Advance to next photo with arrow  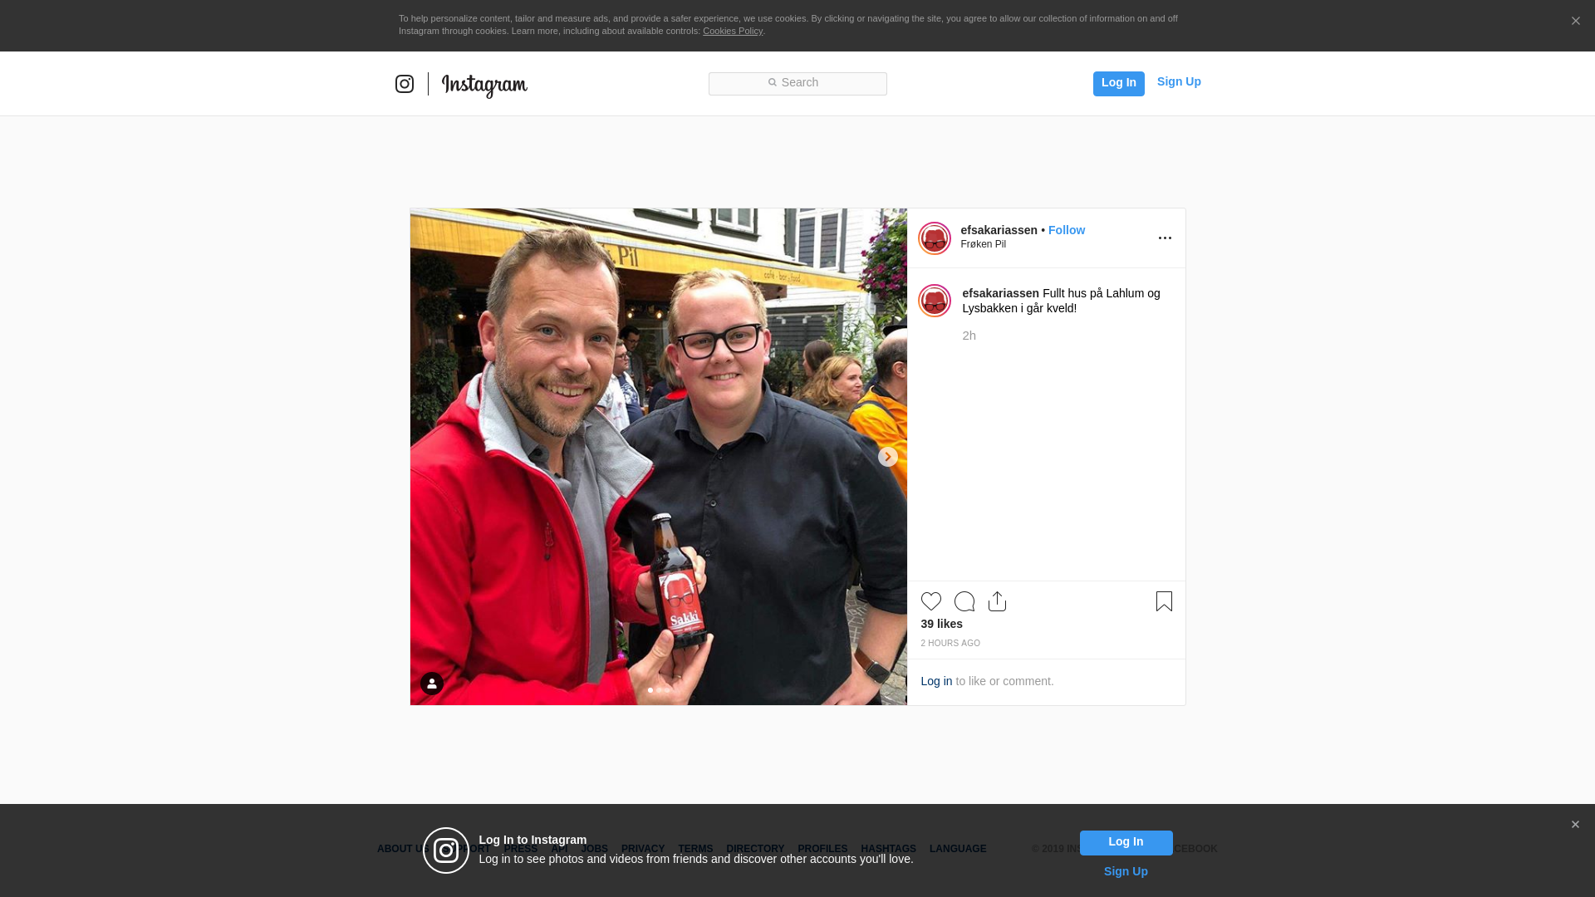[x=888, y=457]
